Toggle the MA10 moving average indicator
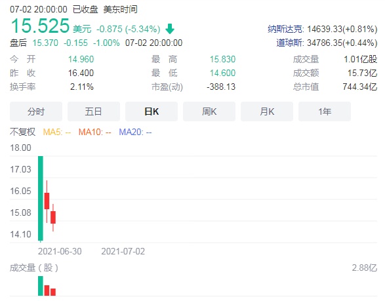The image size is (385, 301). coord(95,132)
